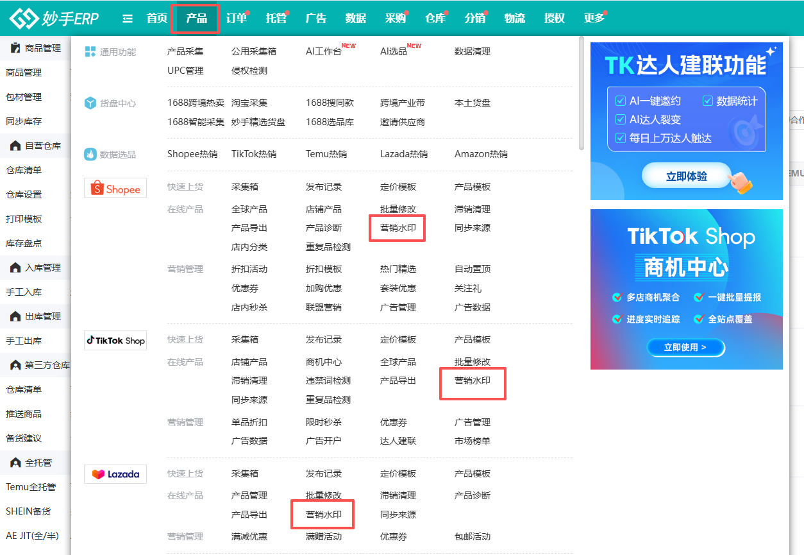Open the 分销 top menu

pyautogui.click(x=475, y=19)
